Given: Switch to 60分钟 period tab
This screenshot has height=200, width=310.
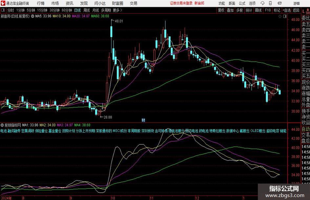Looking at the screenshot, I should (x=67, y=10).
